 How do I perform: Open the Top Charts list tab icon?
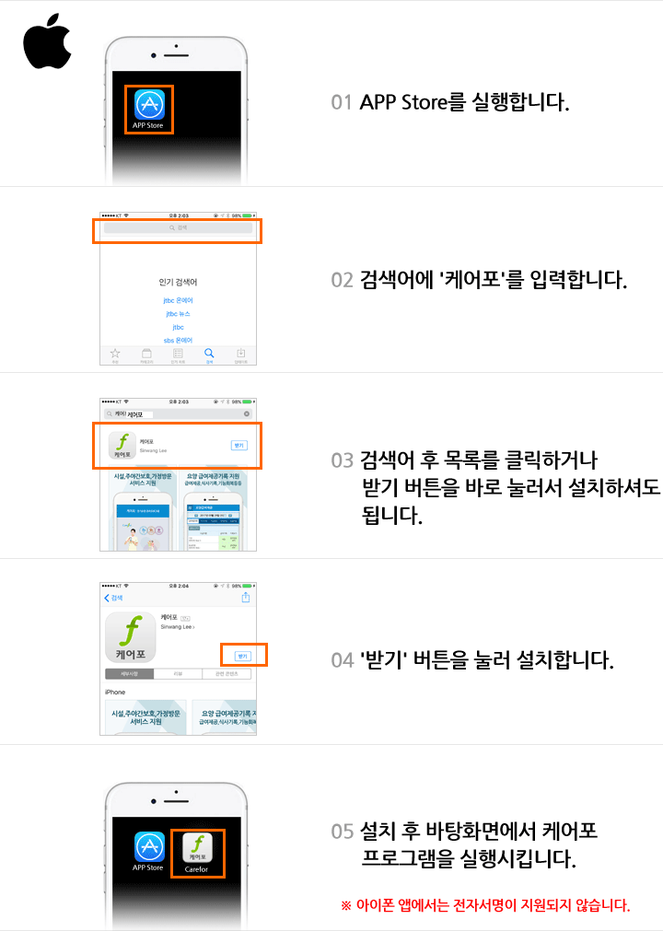pyautogui.click(x=178, y=354)
